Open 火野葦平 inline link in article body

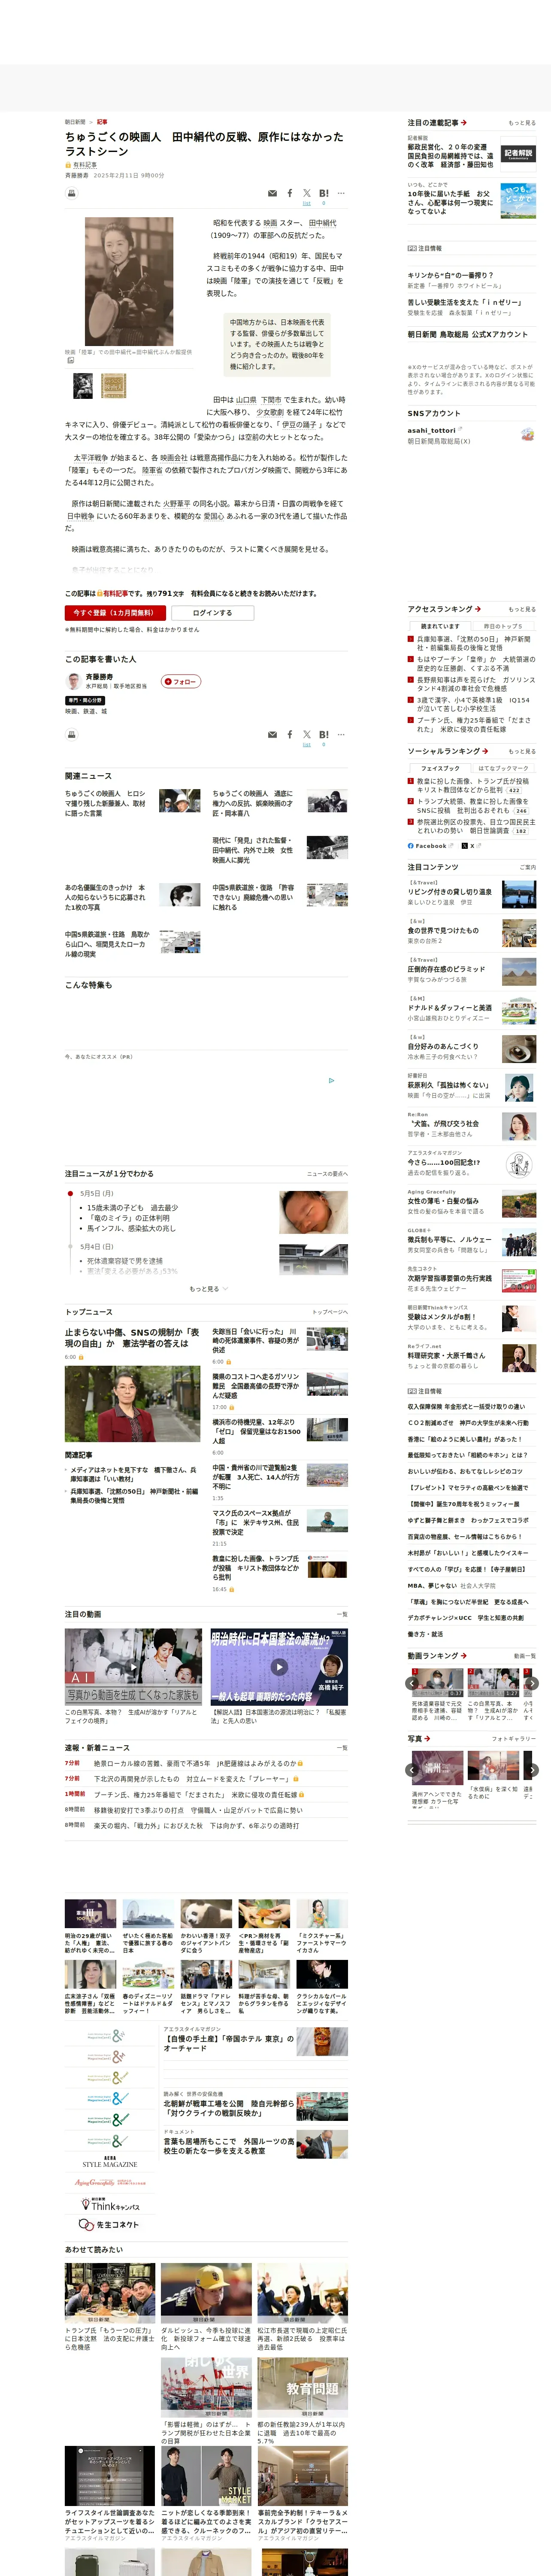pyautogui.click(x=176, y=503)
